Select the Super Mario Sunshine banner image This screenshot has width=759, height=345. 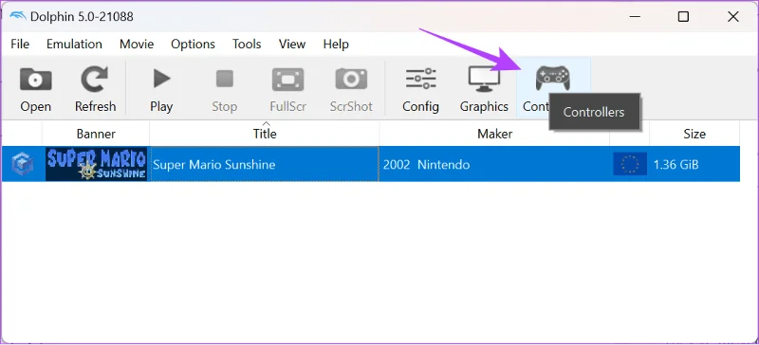tap(97, 164)
